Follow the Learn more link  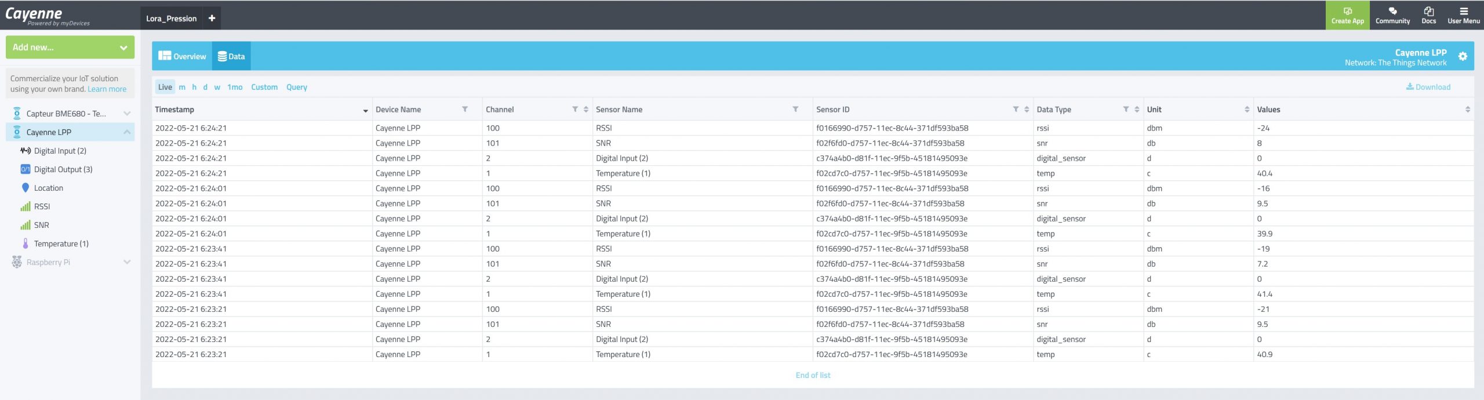(107, 89)
